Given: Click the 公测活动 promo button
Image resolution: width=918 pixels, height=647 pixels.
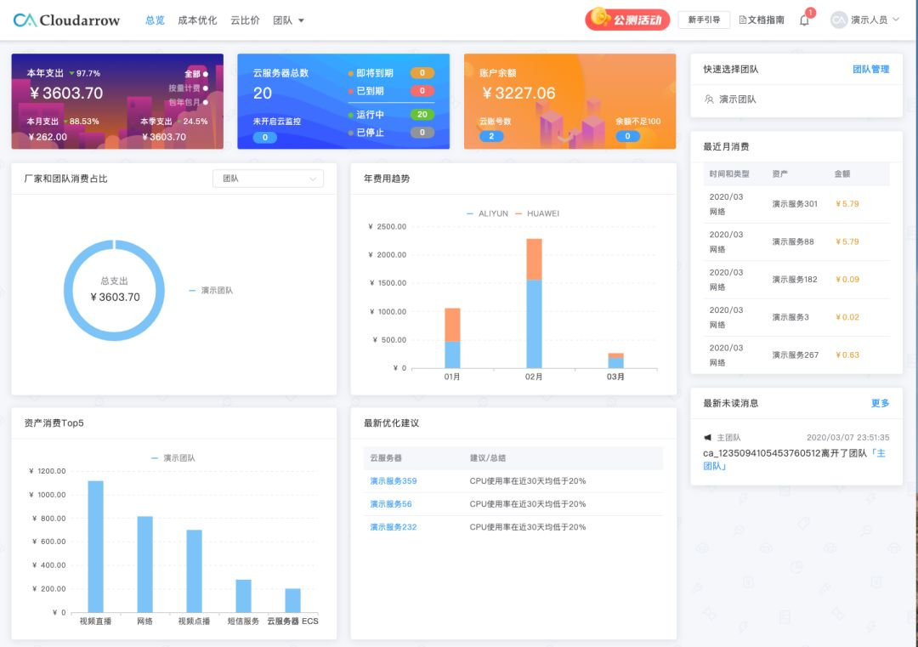Looking at the screenshot, I should click(627, 20).
